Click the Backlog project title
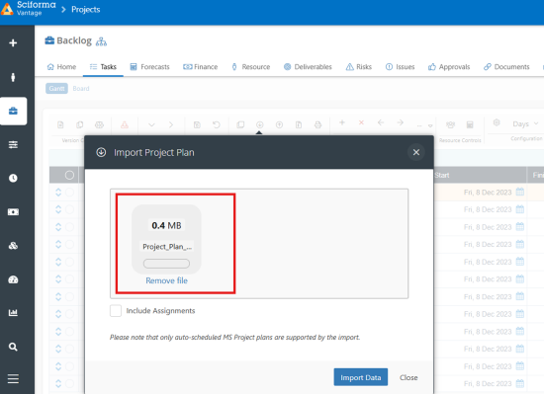Image resolution: width=544 pixels, height=394 pixels. pyautogui.click(x=74, y=40)
